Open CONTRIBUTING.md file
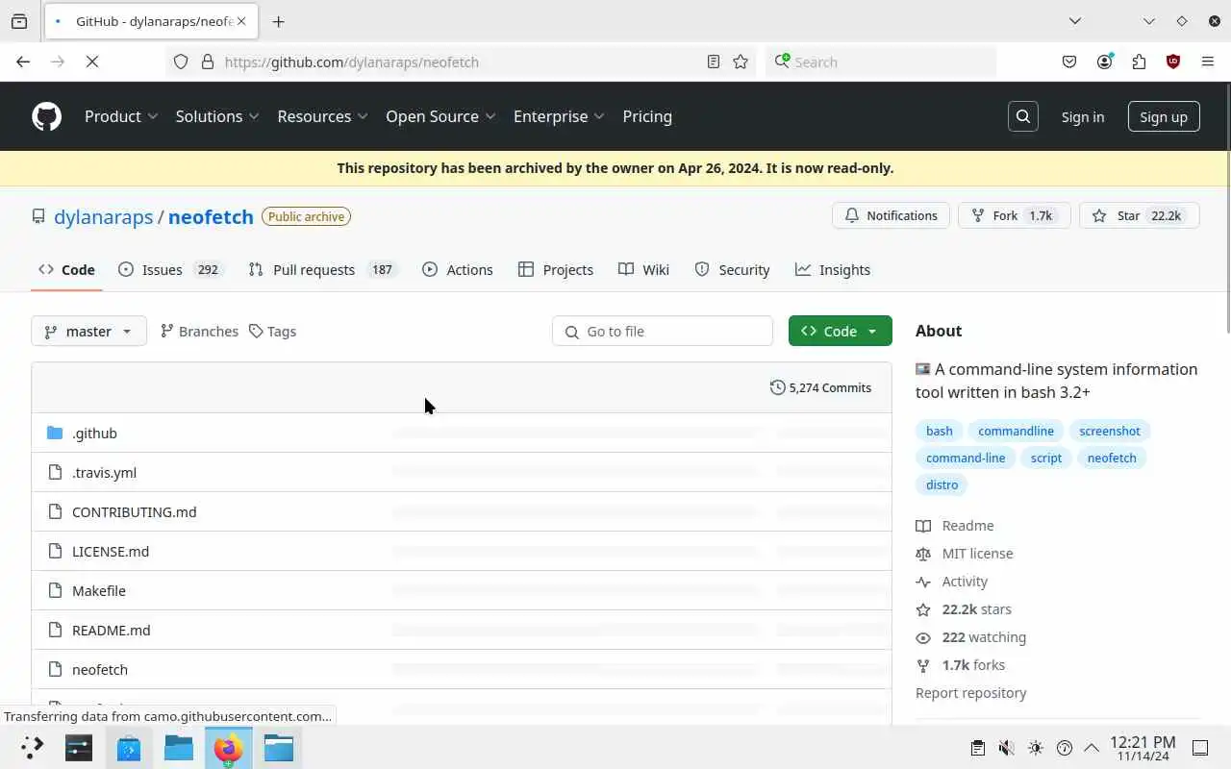Screen dimensions: 1231x769 coord(134,511)
